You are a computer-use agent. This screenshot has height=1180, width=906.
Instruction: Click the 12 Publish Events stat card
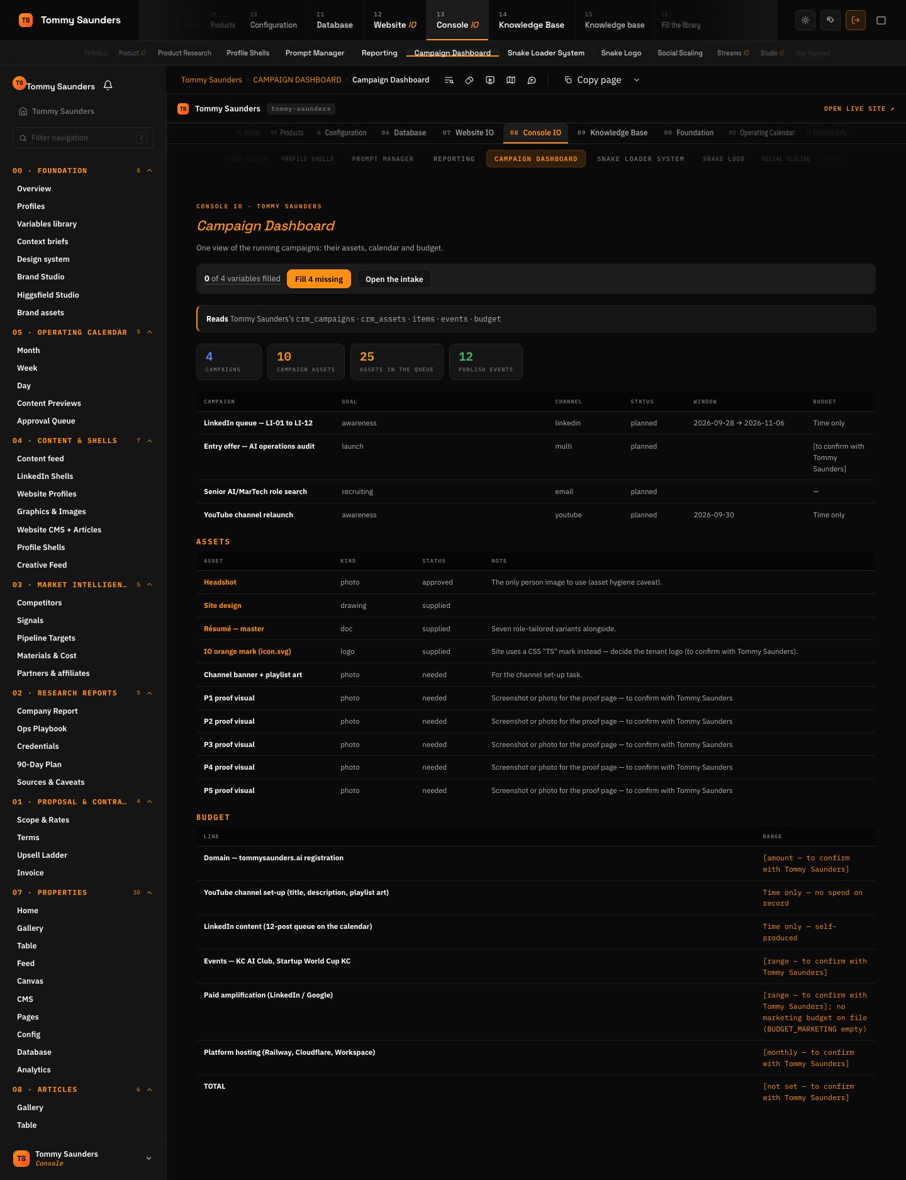pos(486,362)
